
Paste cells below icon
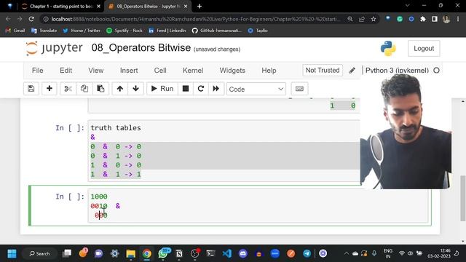[100, 89]
